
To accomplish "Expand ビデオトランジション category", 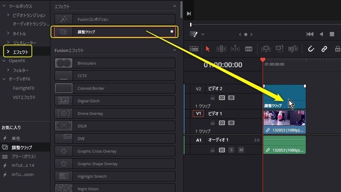I will coord(8,15).
